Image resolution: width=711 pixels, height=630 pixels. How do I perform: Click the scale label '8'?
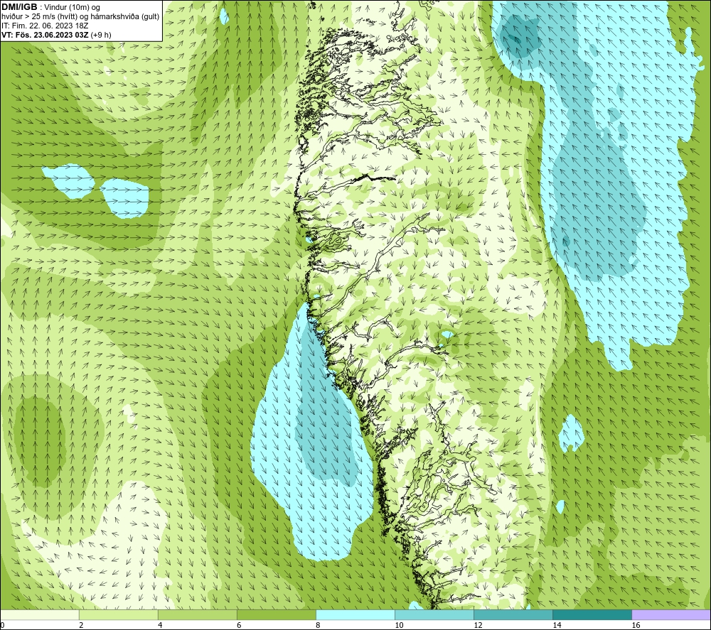(x=318, y=626)
